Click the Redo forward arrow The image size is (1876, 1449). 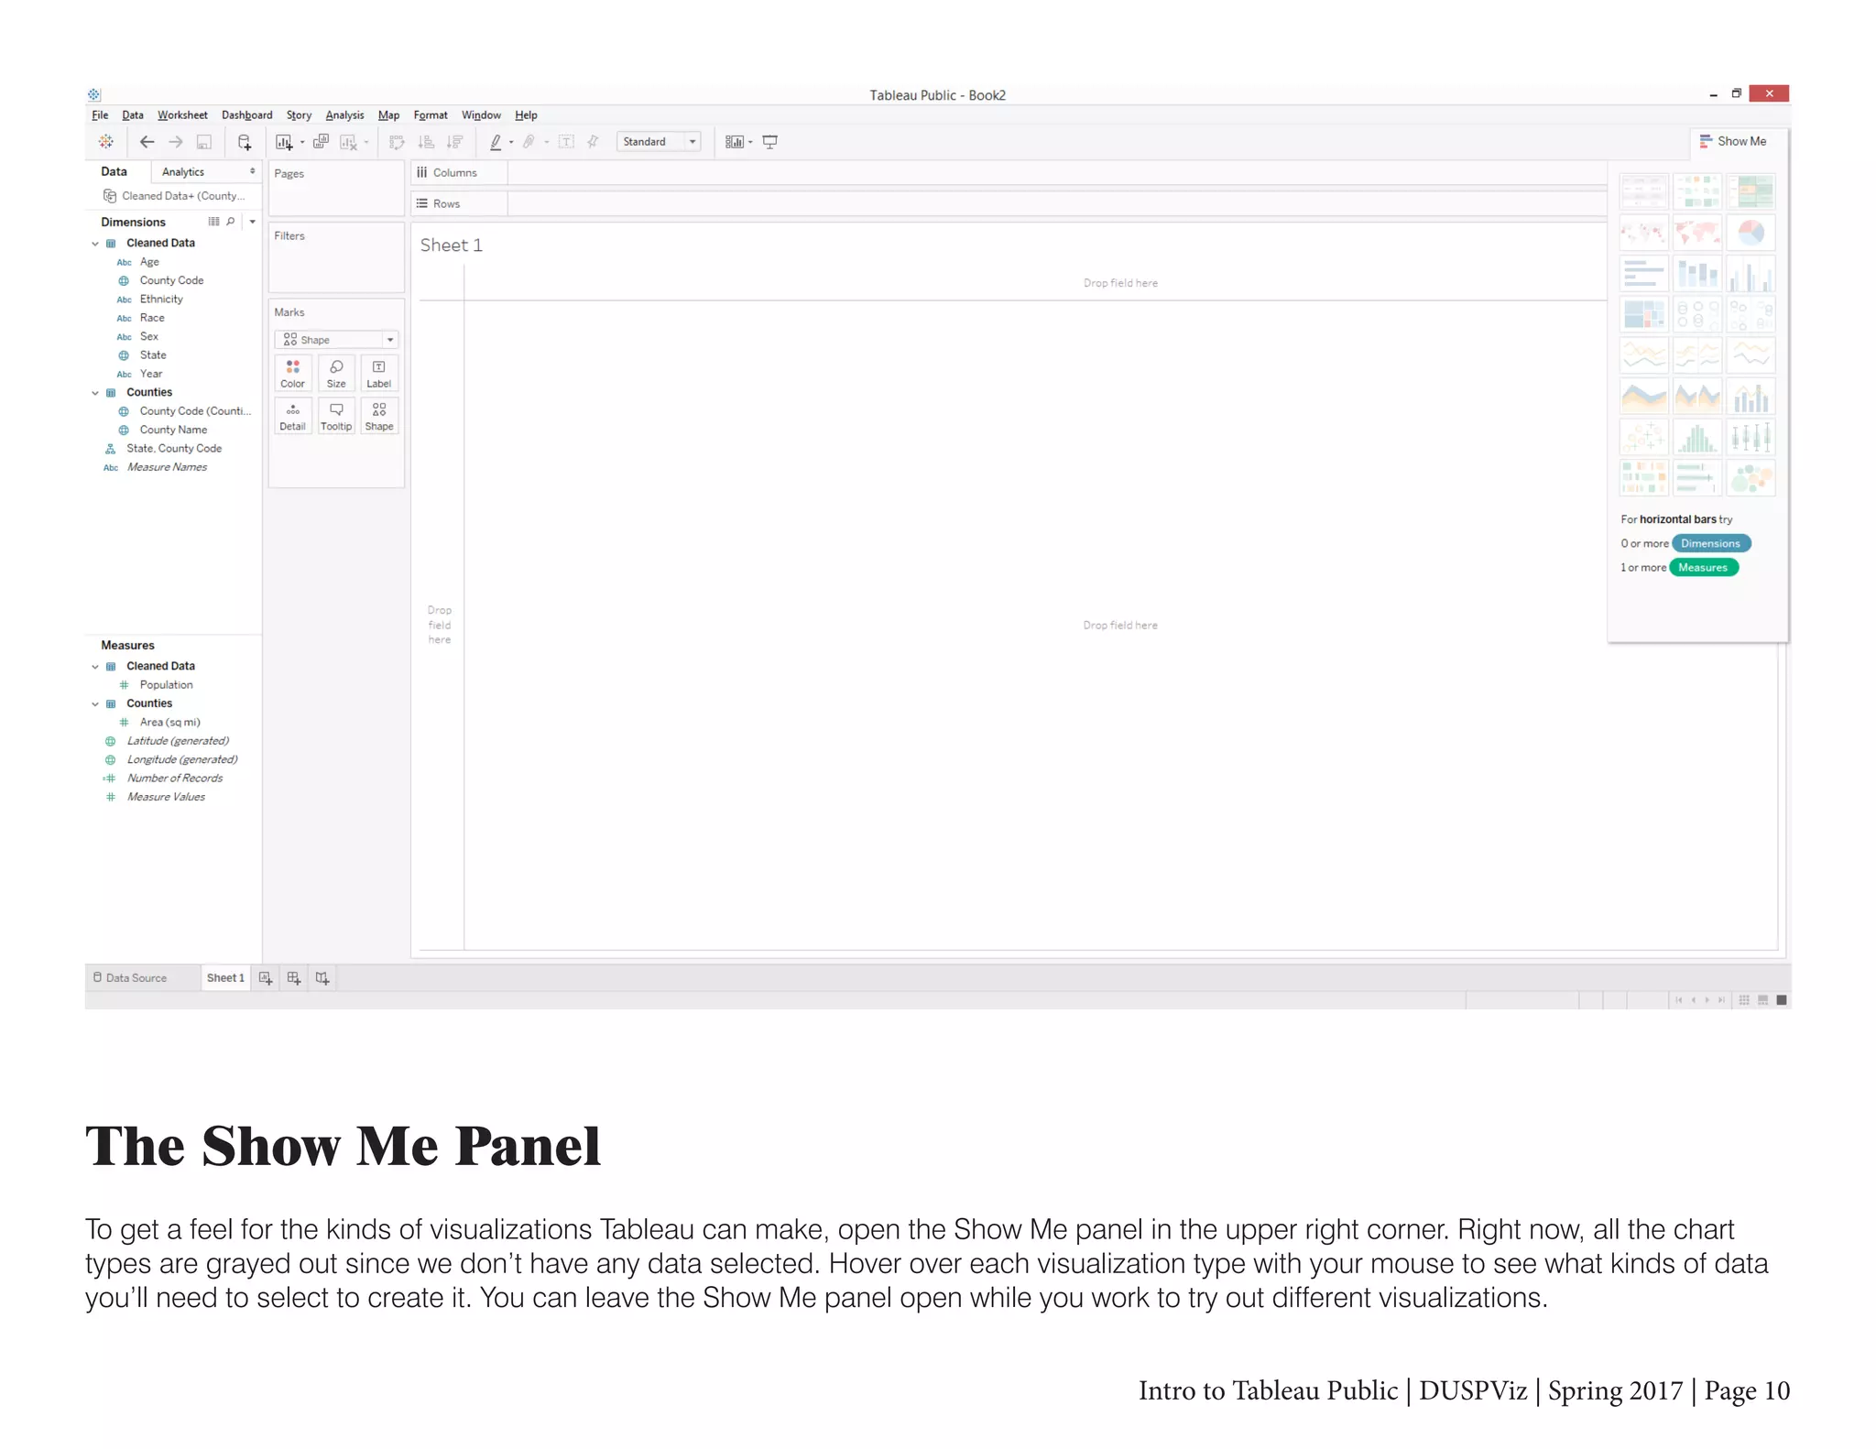[x=176, y=142]
